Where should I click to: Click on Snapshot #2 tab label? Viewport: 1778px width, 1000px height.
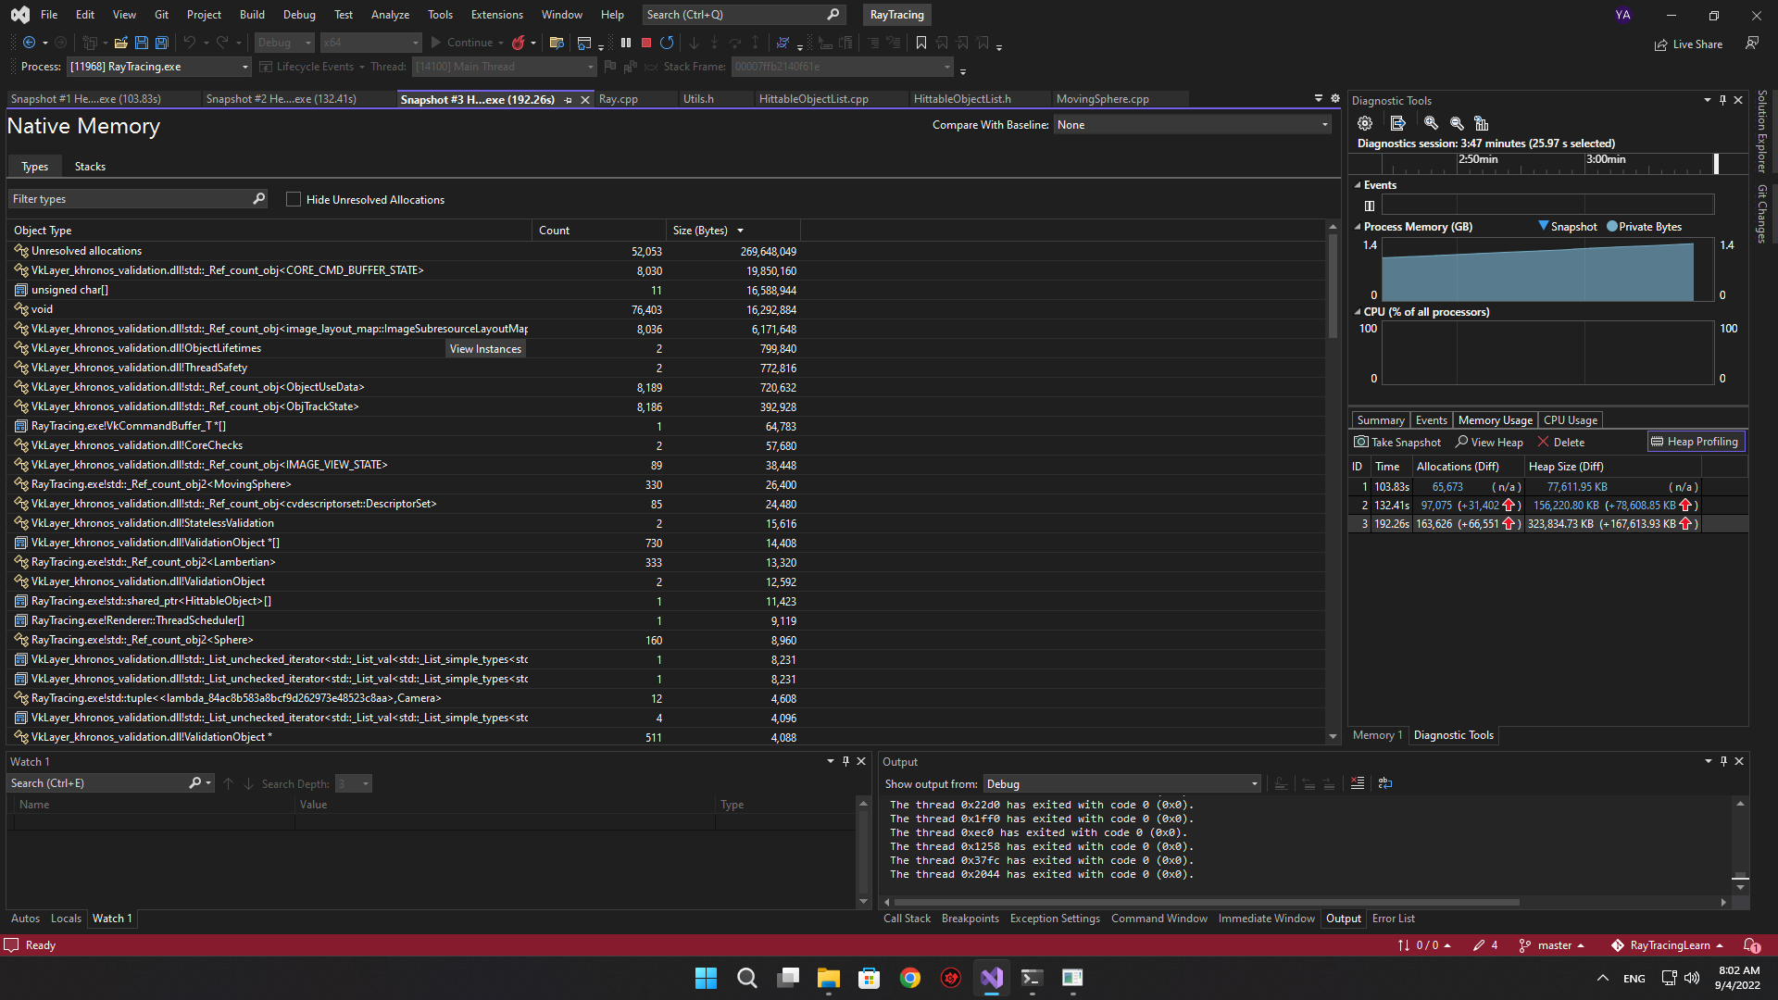tap(281, 97)
